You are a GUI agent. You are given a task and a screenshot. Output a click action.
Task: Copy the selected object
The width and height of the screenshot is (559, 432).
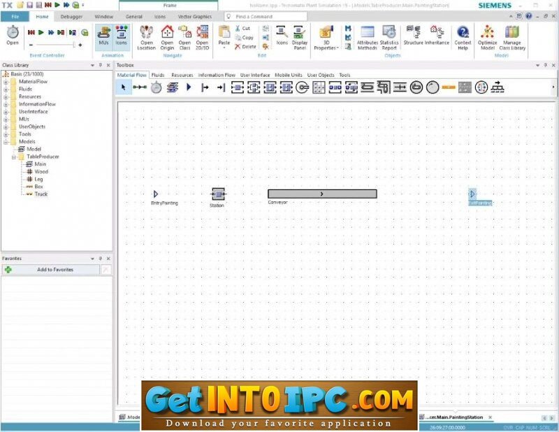tap(244, 38)
